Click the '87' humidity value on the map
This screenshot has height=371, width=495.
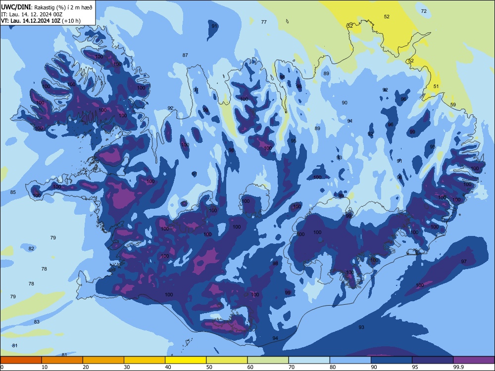click(x=185, y=55)
